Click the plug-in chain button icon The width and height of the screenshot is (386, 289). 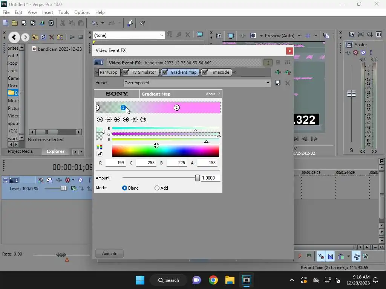pos(278,72)
